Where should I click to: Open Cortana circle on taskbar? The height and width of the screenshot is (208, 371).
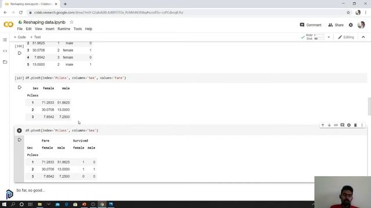tap(21, 204)
